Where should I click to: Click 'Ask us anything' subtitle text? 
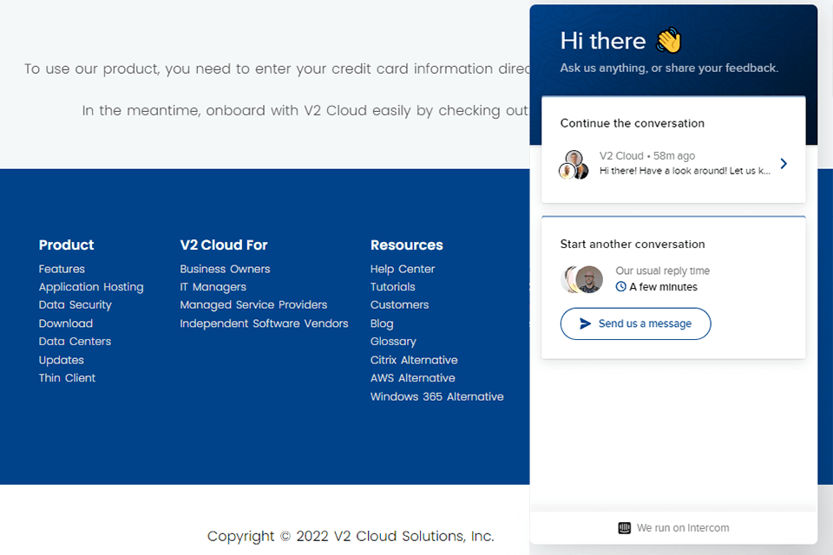pyautogui.click(x=669, y=68)
